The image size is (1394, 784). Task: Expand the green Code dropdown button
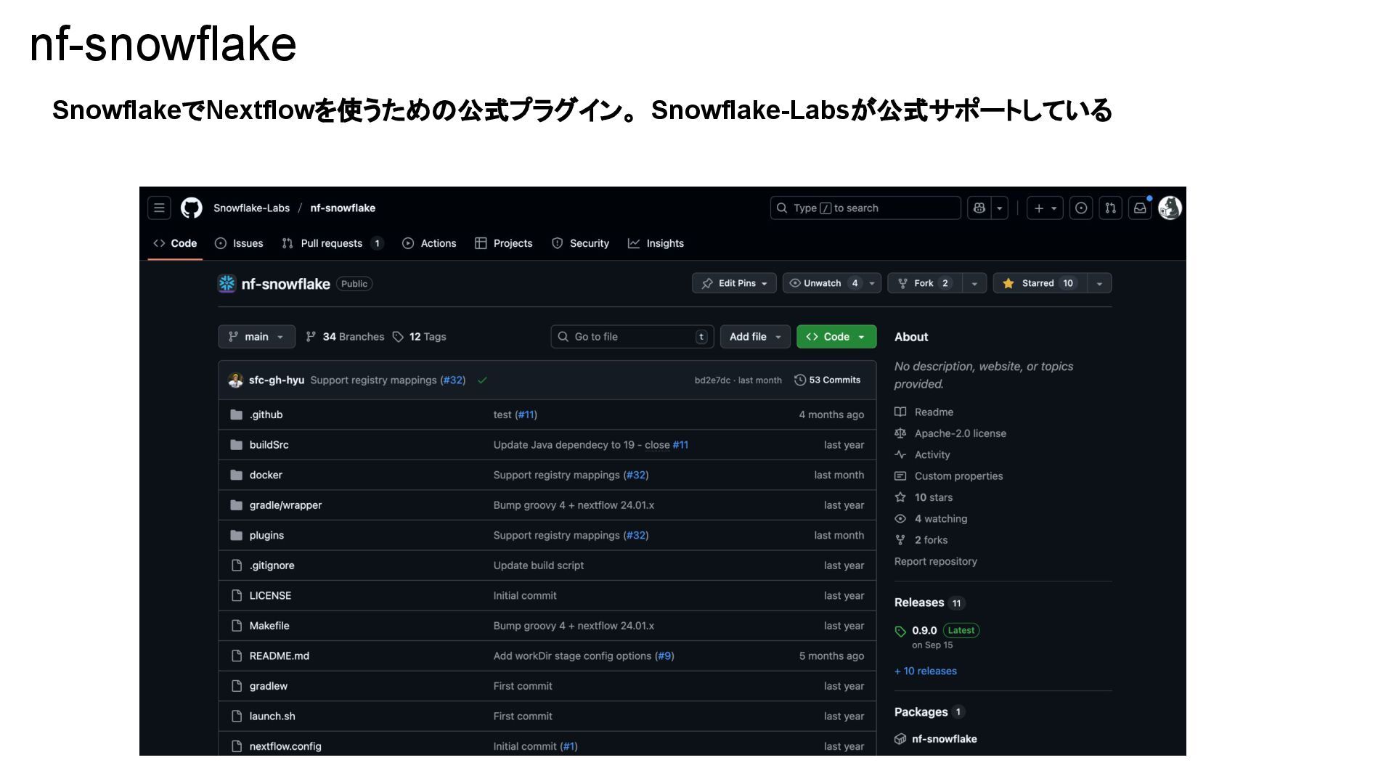(836, 337)
